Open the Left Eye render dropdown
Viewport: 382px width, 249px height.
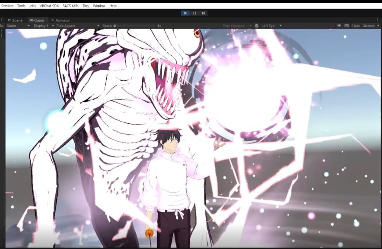(272, 26)
